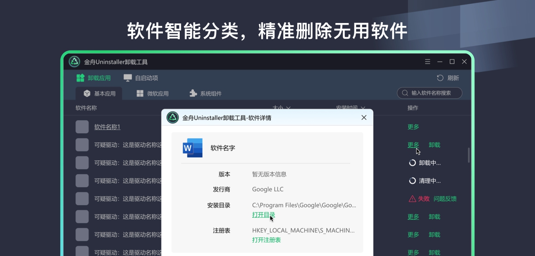Click 更多 in row below 失败 row
This screenshot has height=256, width=535.
click(413, 217)
